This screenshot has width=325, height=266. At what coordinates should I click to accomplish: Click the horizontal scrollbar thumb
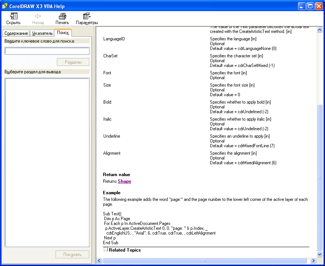tap(205, 260)
